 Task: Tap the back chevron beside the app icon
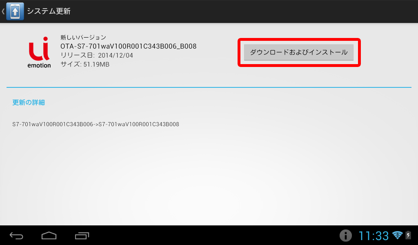3,11
